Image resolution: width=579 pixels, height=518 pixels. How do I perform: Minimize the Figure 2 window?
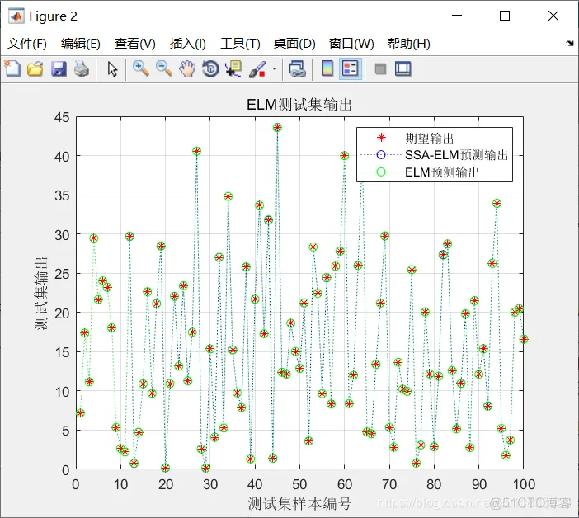[457, 16]
